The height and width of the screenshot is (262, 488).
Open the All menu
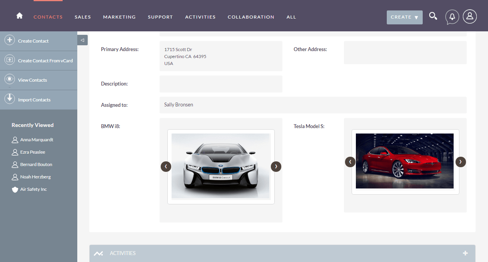[291, 17]
